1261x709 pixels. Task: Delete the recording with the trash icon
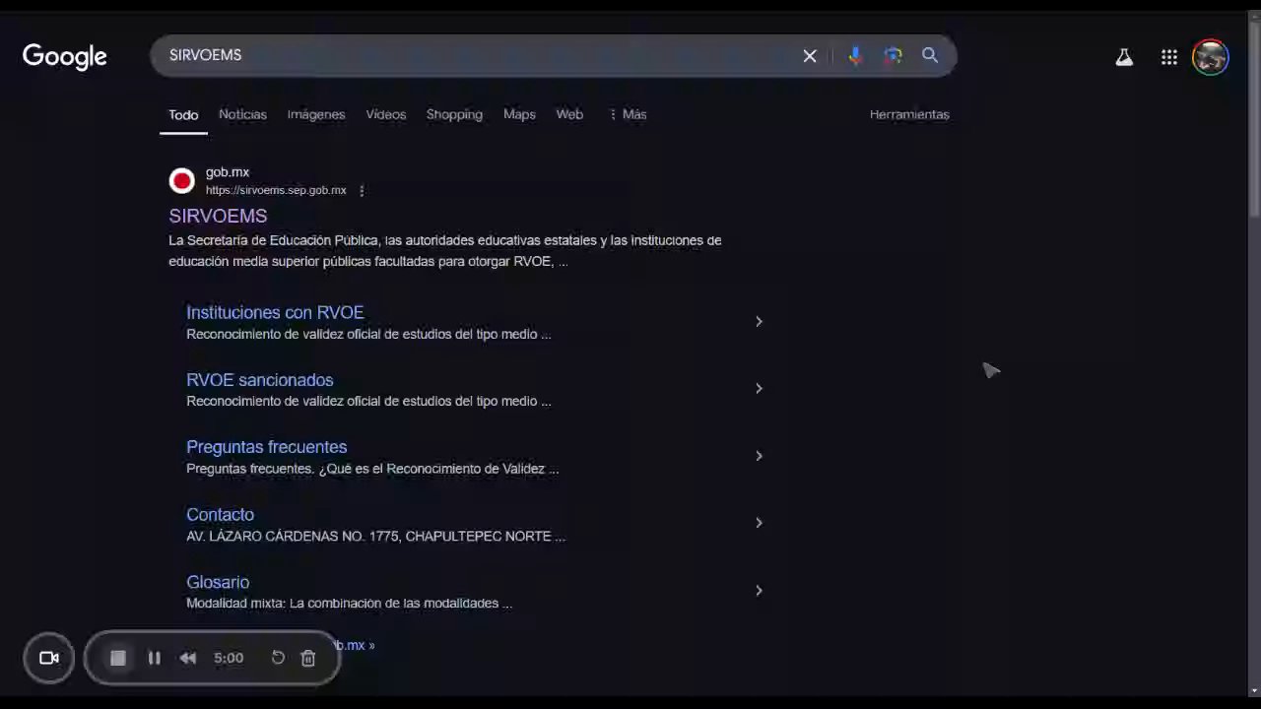point(307,658)
